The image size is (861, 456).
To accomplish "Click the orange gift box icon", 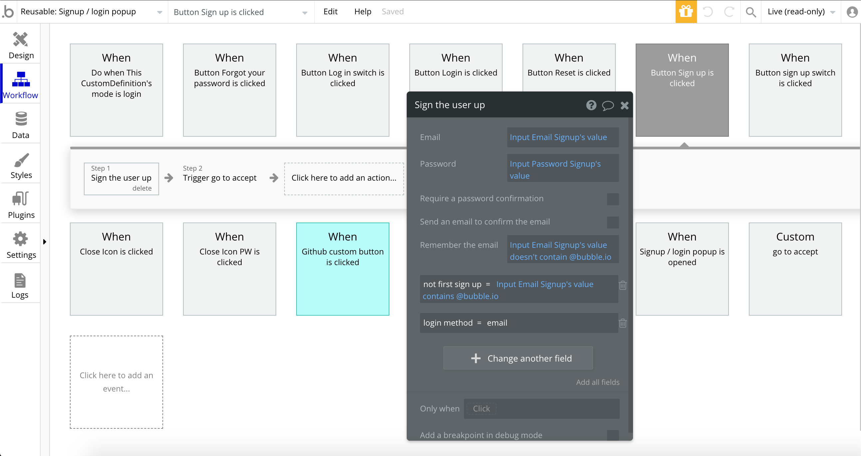I will coord(686,12).
